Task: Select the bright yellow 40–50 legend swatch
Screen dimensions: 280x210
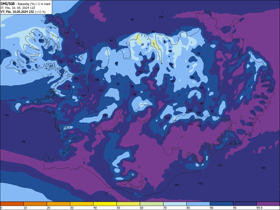Action: tap(105, 204)
